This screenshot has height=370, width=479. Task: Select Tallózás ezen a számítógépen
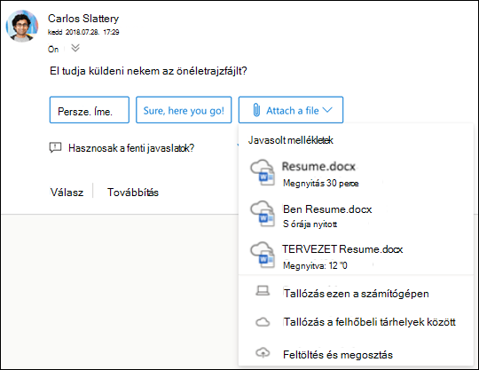[x=356, y=294]
